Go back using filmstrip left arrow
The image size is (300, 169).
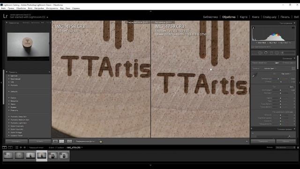point(21,147)
